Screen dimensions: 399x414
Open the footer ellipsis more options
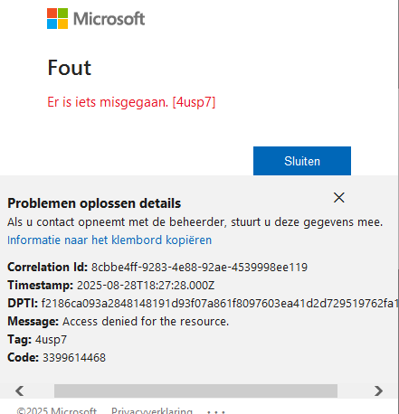(216, 411)
